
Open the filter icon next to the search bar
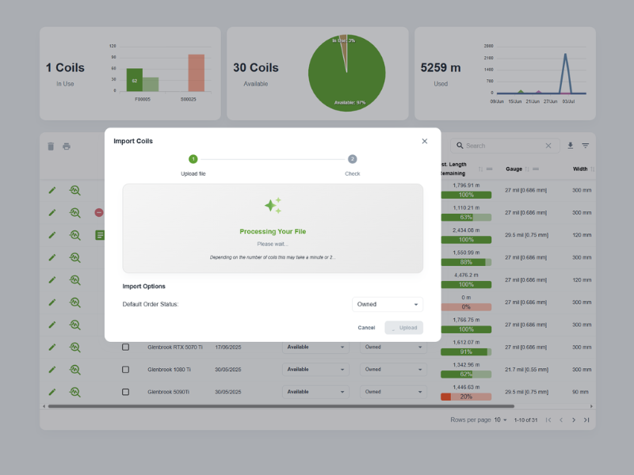[x=586, y=146]
